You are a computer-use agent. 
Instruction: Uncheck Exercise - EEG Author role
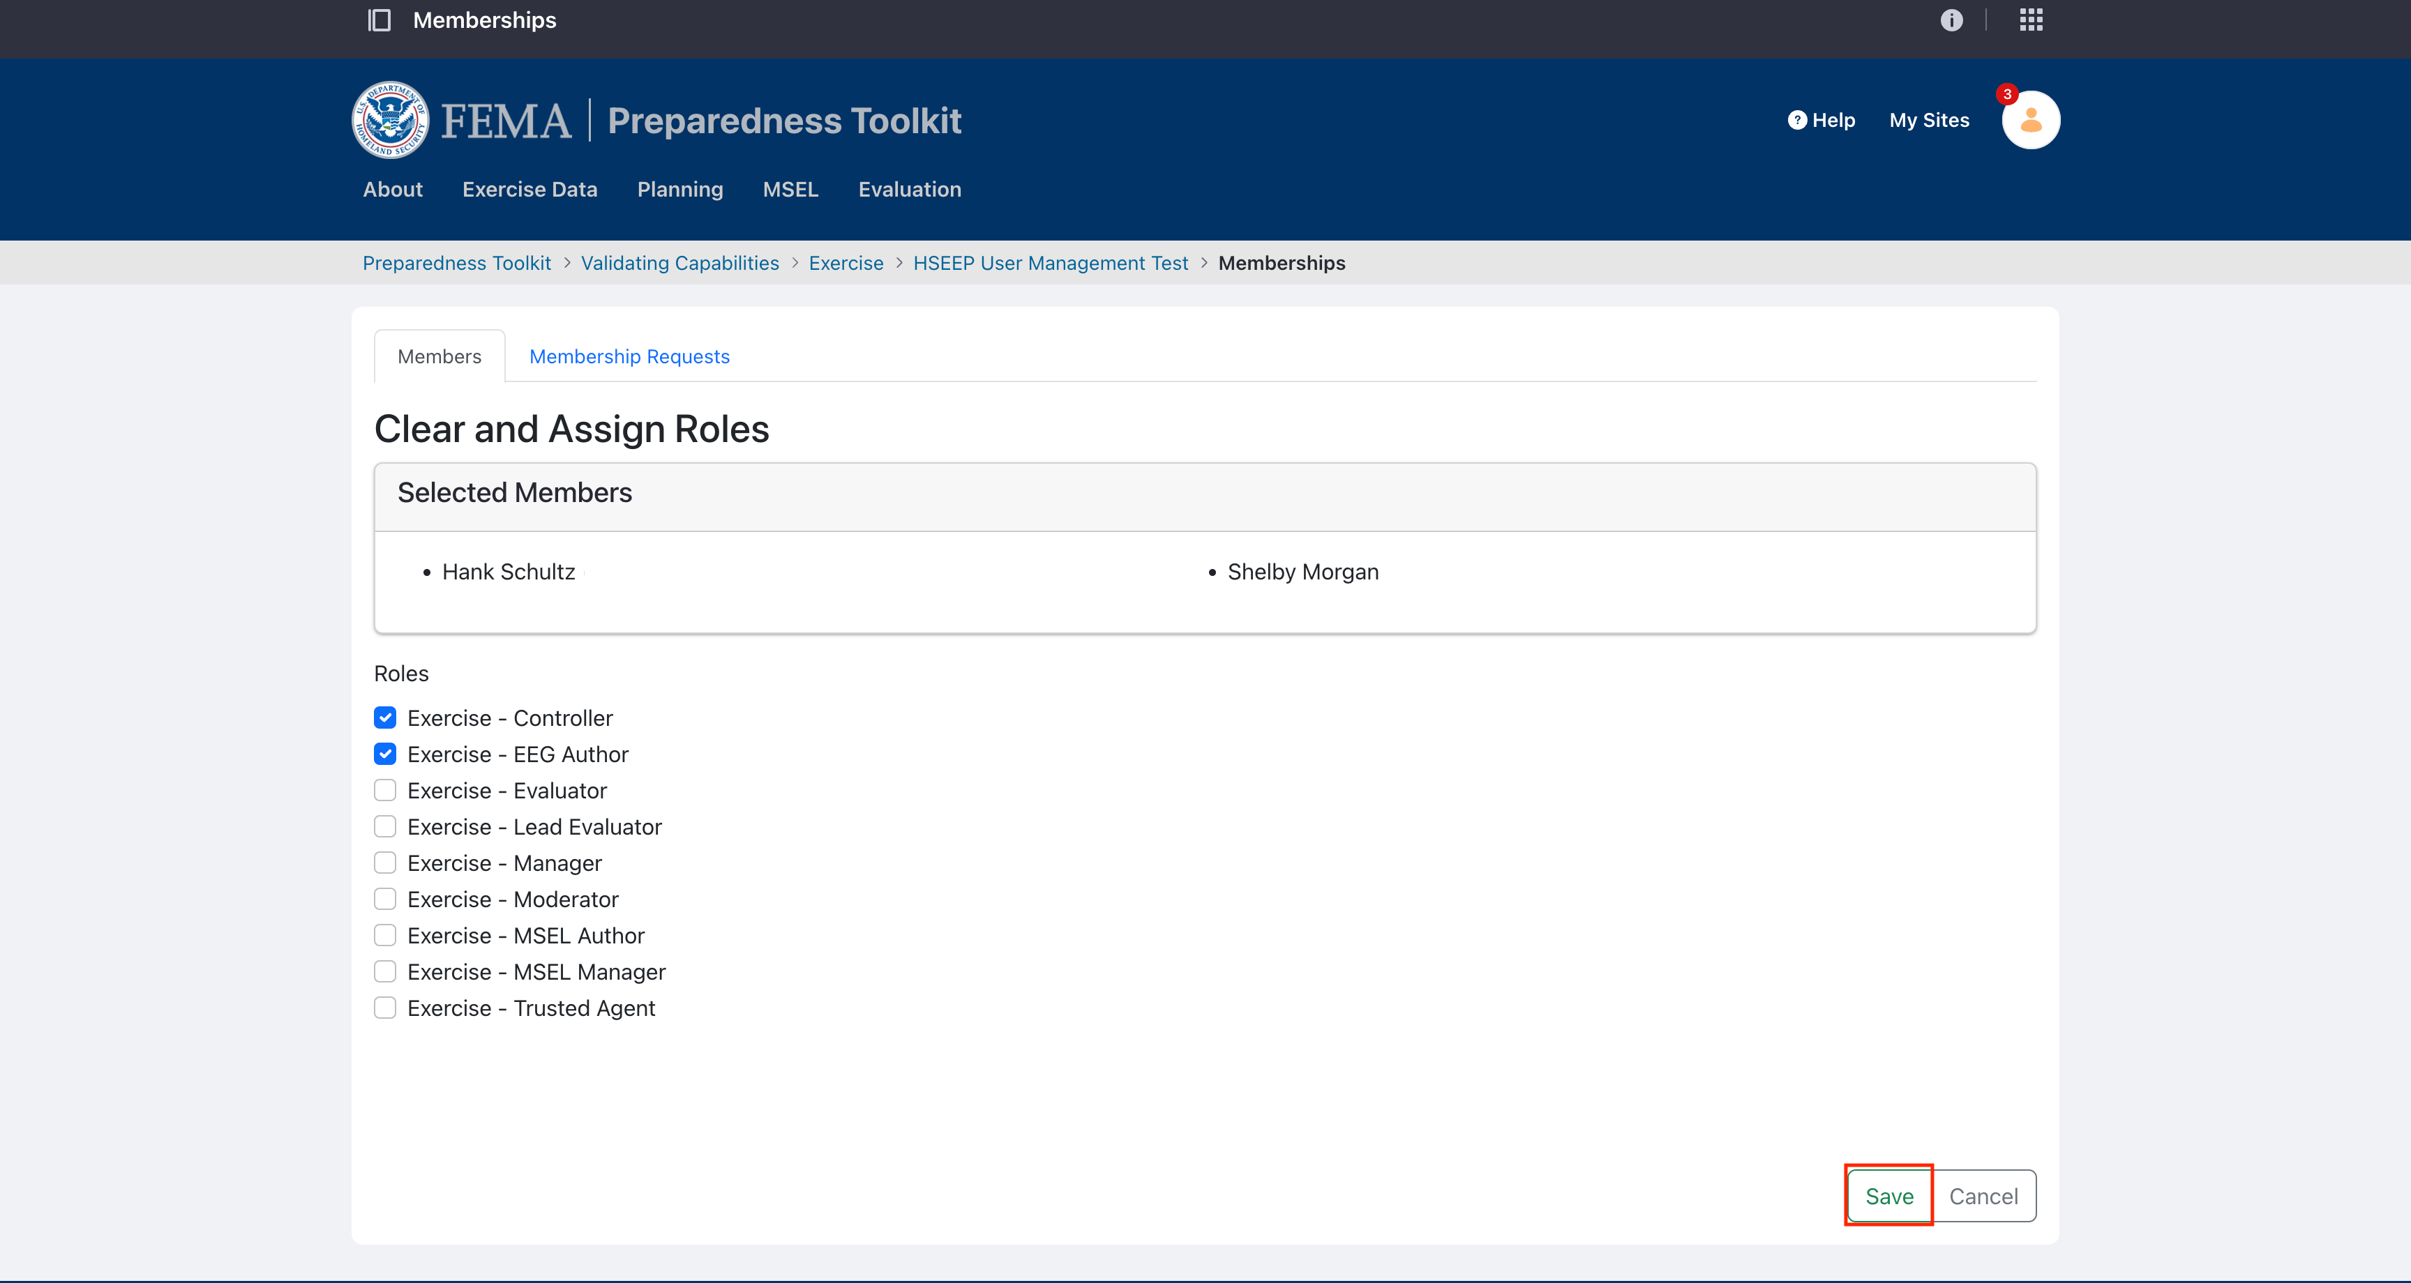click(x=384, y=754)
